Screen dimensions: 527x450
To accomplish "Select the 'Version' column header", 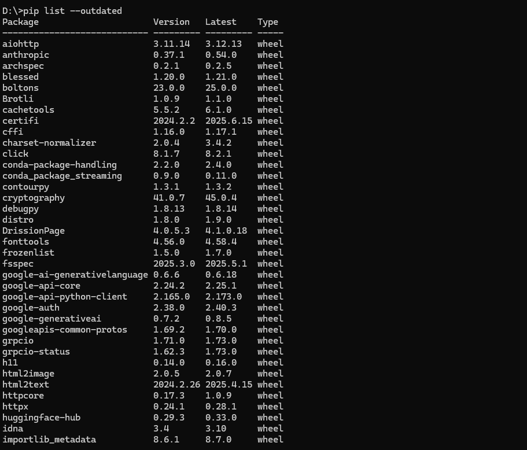I will [171, 22].
